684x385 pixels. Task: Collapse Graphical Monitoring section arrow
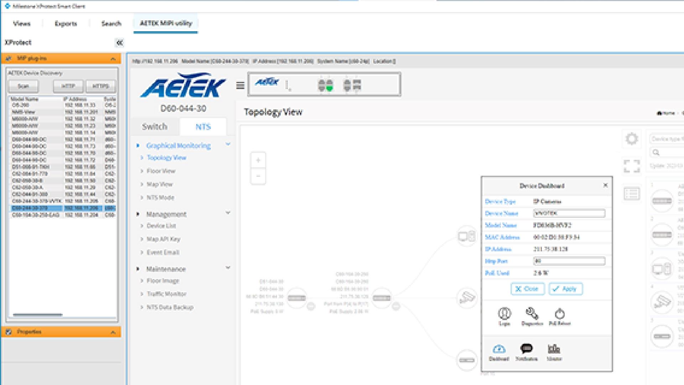click(x=228, y=144)
